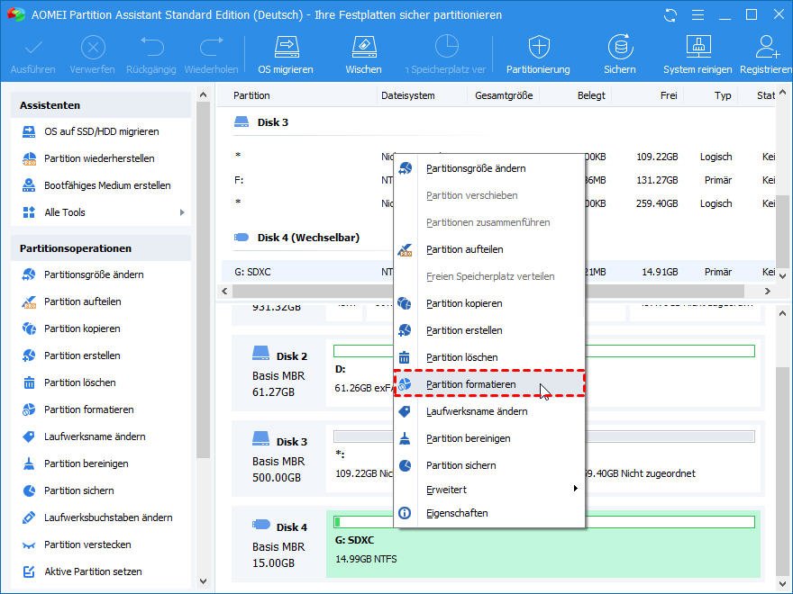This screenshot has height=594, width=793.
Task: Open Eigenschaften from context menu
Action: point(489,513)
